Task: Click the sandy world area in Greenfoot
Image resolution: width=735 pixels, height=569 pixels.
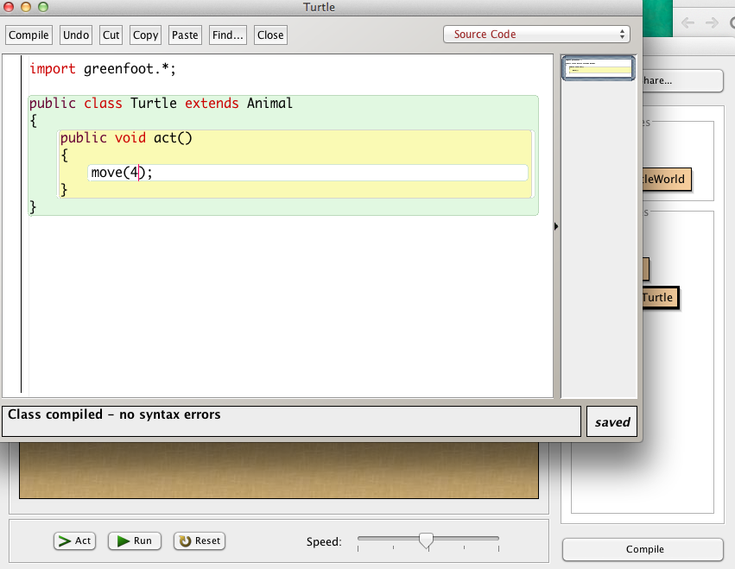Action: coord(279,470)
